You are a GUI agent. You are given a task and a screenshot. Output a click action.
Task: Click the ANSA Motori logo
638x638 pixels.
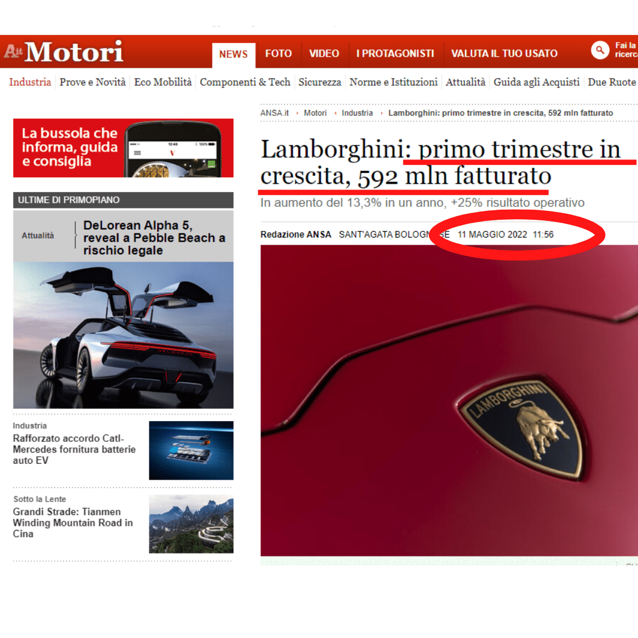(x=63, y=52)
